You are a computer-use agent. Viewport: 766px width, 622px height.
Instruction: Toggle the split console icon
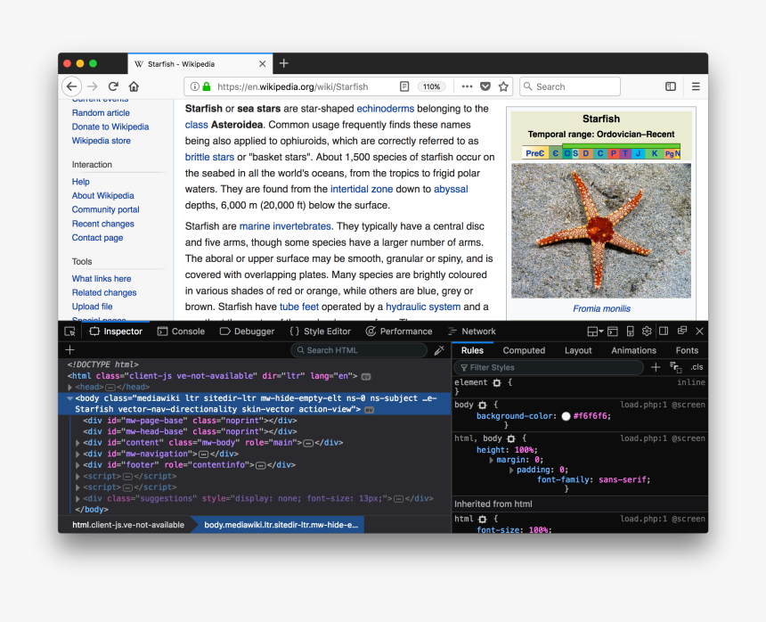tap(613, 331)
